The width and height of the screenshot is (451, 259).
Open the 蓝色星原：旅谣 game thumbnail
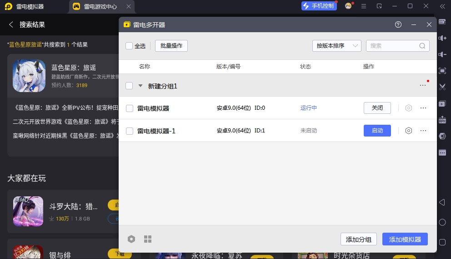(29, 76)
